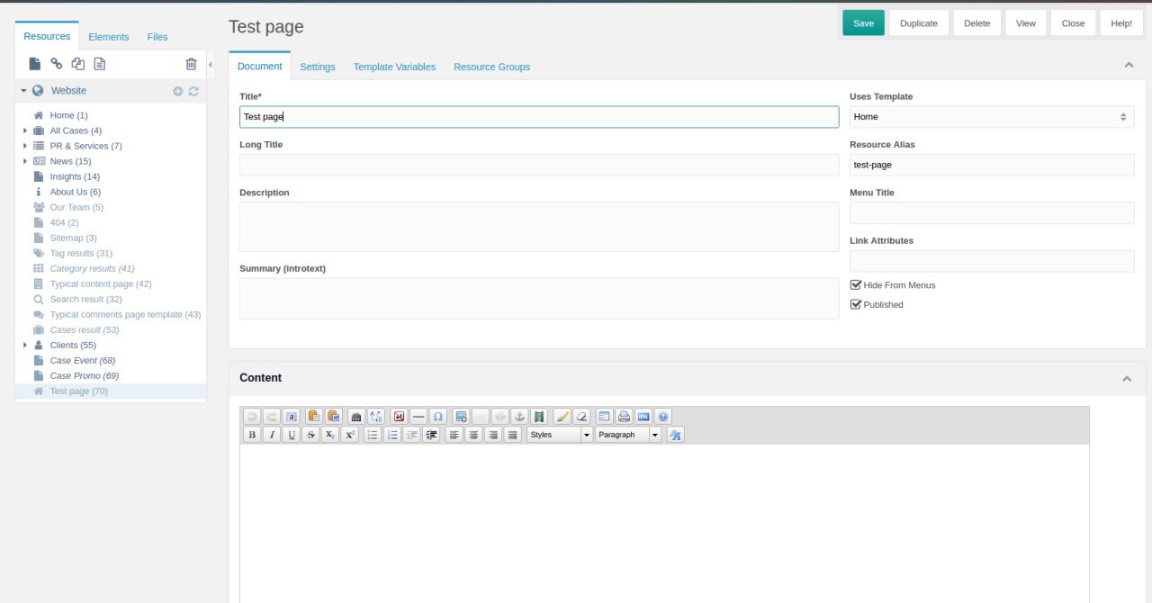1152x603 pixels.
Task: Switch to the Files tab
Action: [157, 37]
